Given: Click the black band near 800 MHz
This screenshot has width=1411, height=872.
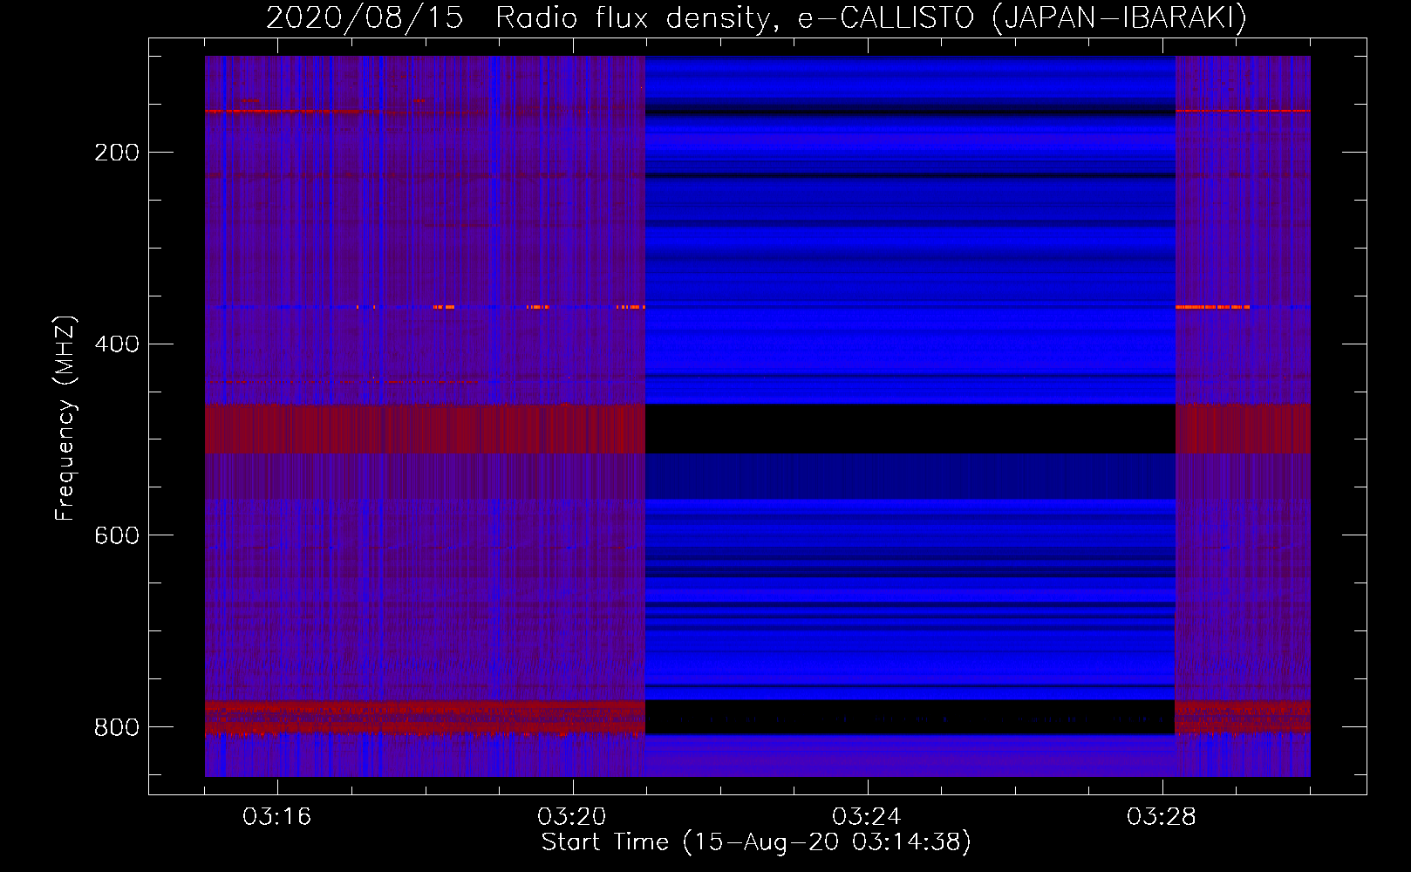Looking at the screenshot, I should point(910,717).
